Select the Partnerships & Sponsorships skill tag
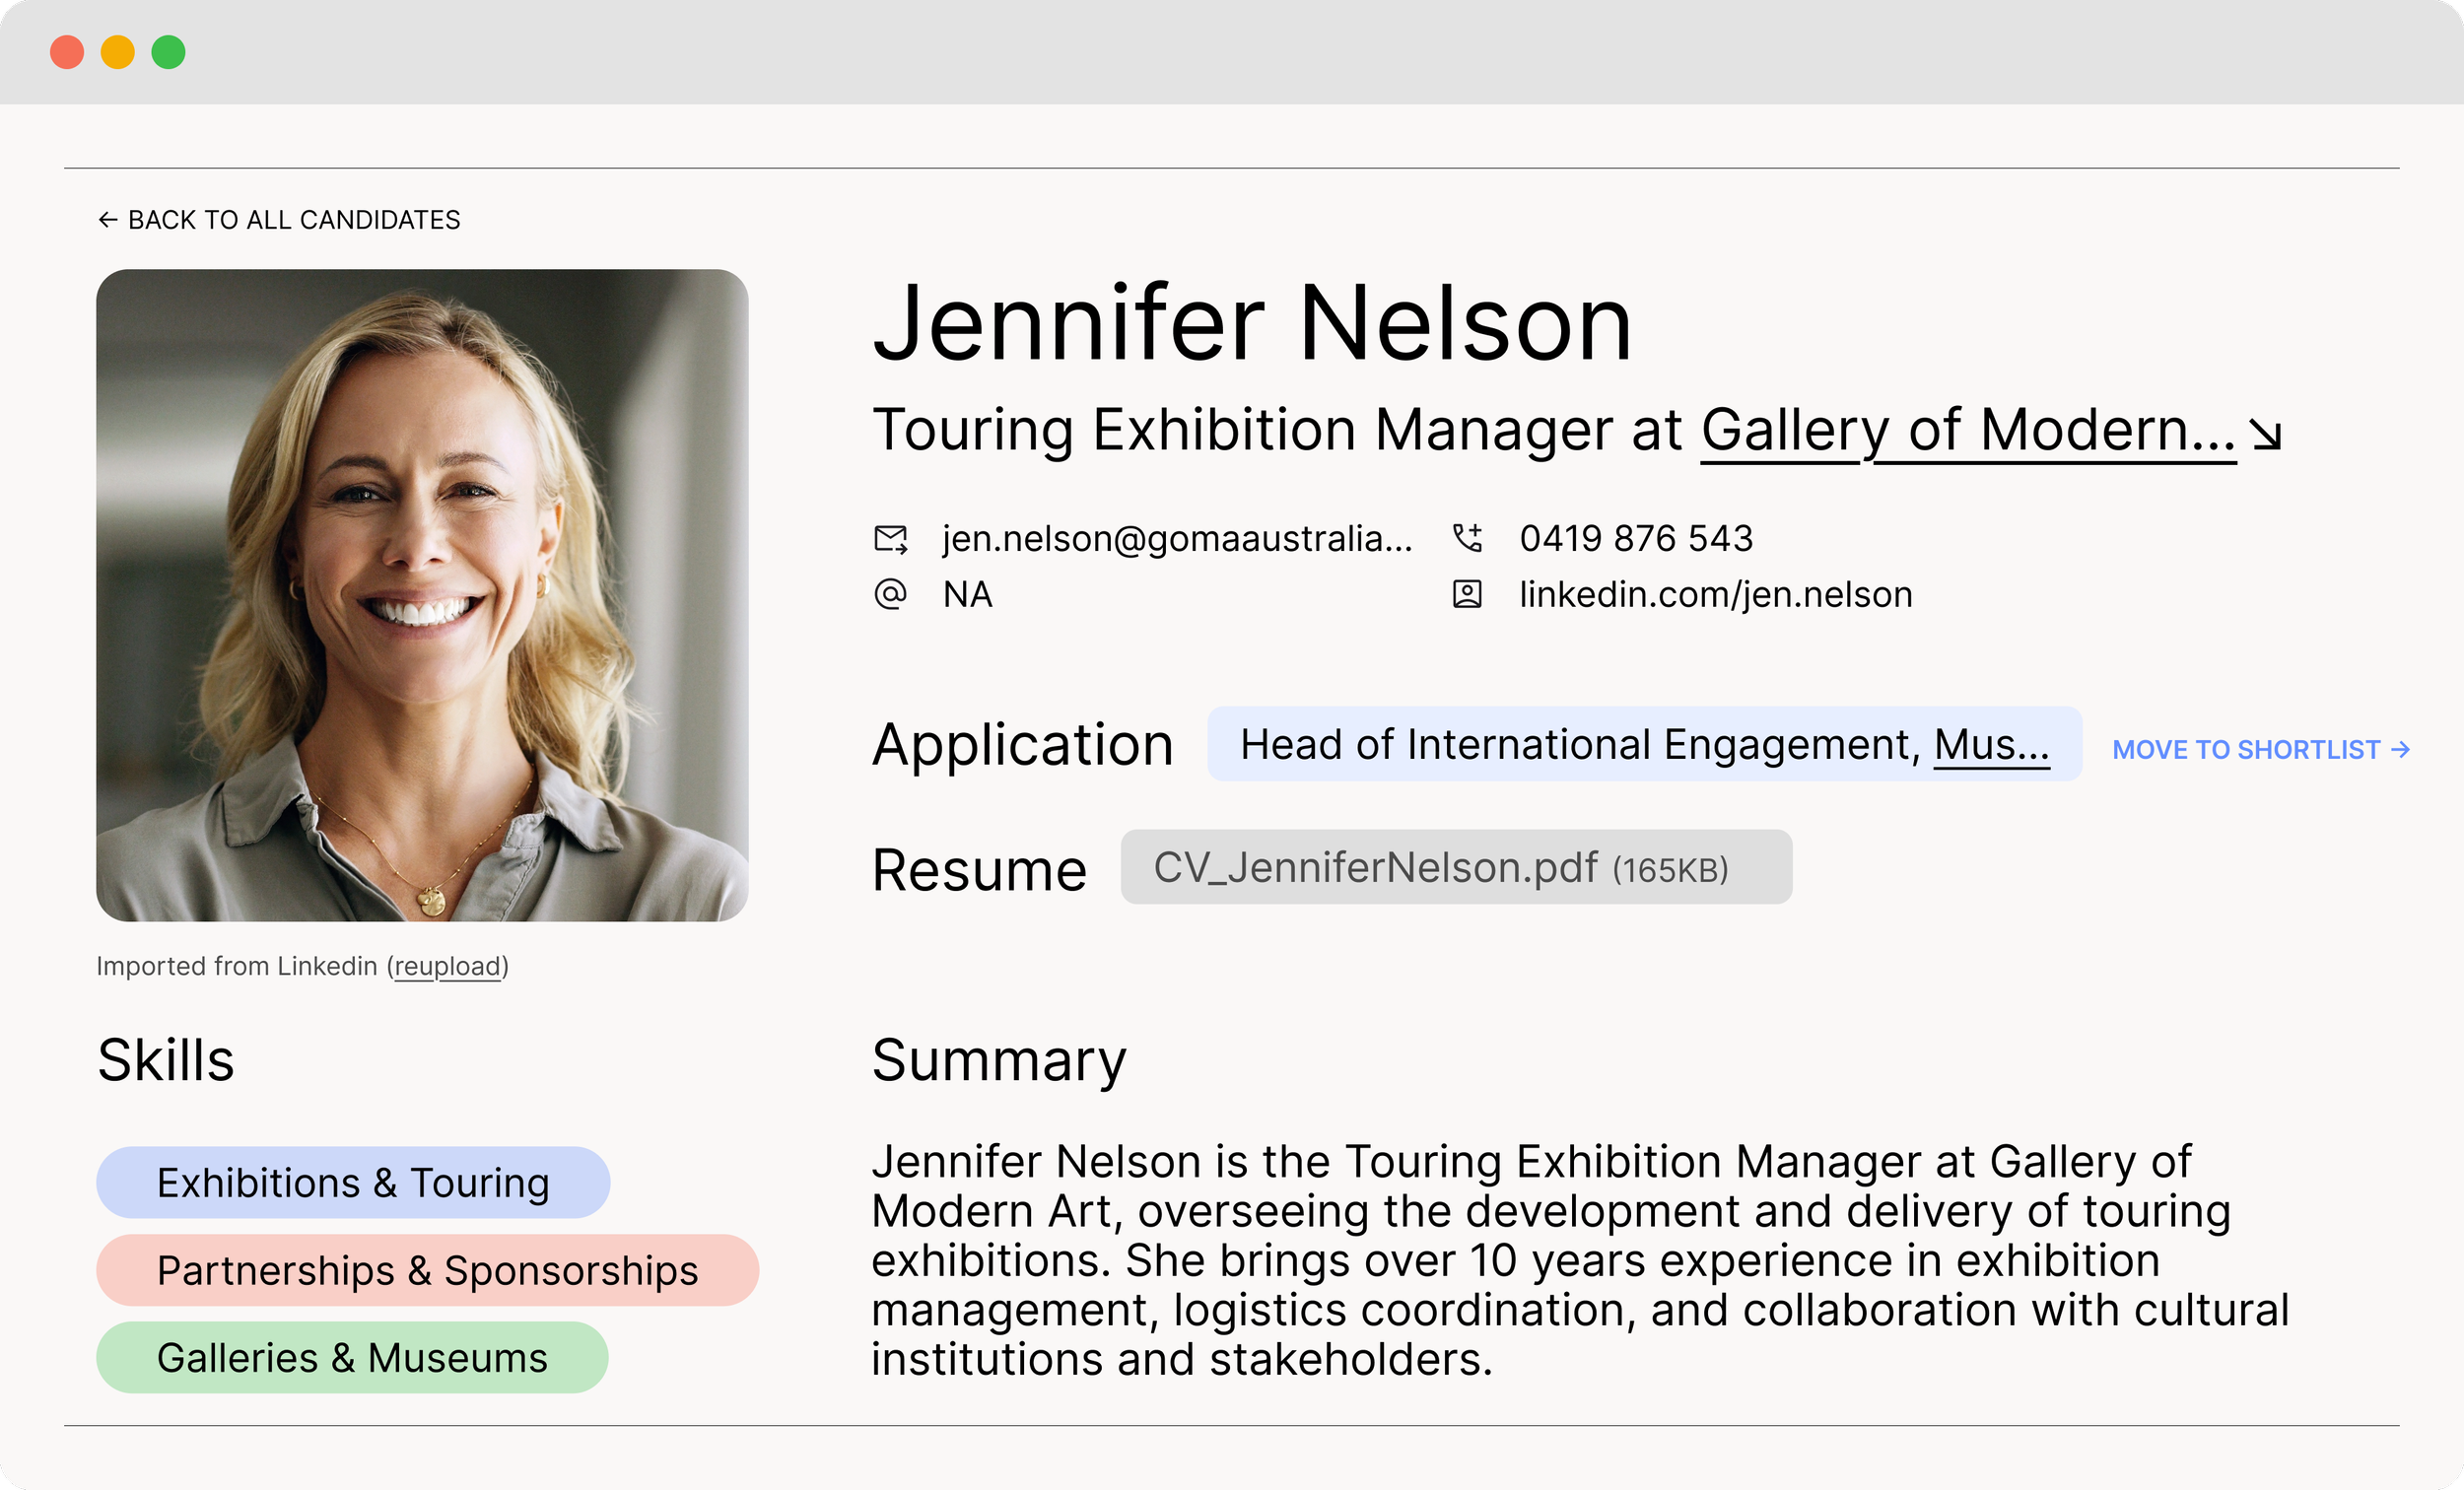Image resolution: width=2464 pixels, height=1490 pixels. [427, 1270]
